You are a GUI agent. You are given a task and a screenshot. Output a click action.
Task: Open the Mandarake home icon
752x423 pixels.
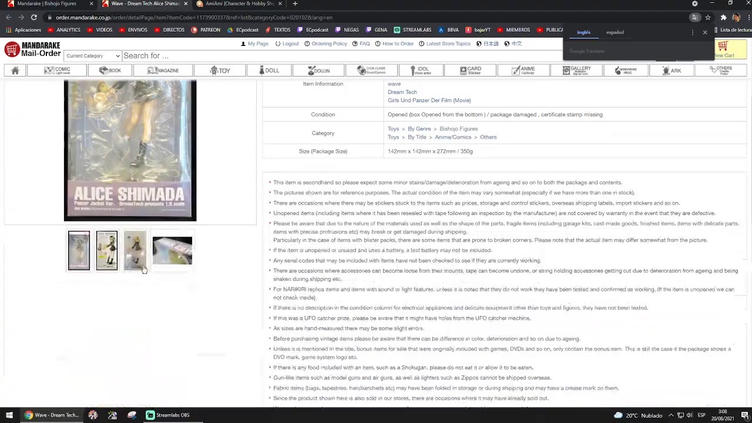(x=15, y=70)
